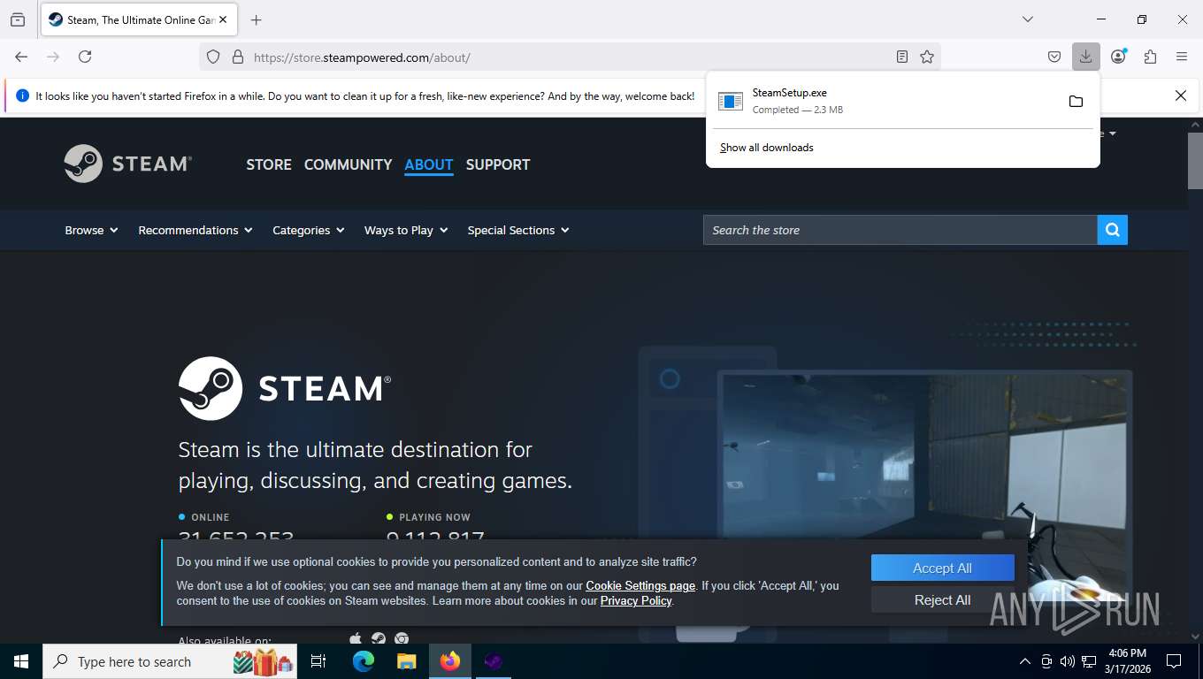Open Task View on taskbar
This screenshot has width=1203, height=679.
pos(318,661)
